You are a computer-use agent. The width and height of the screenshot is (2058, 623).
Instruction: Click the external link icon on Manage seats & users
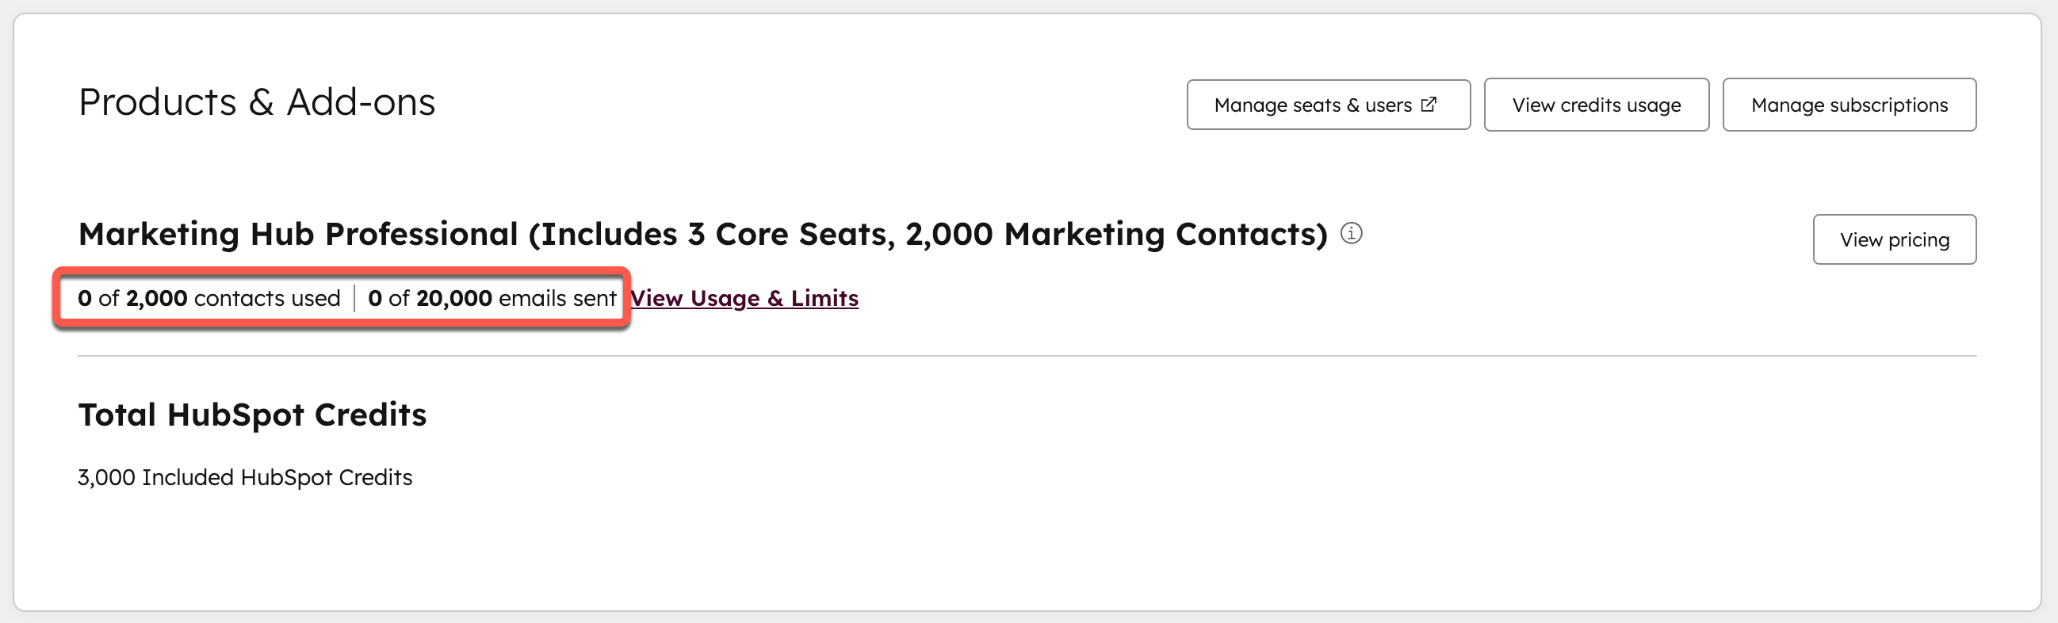click(1429, 103)
